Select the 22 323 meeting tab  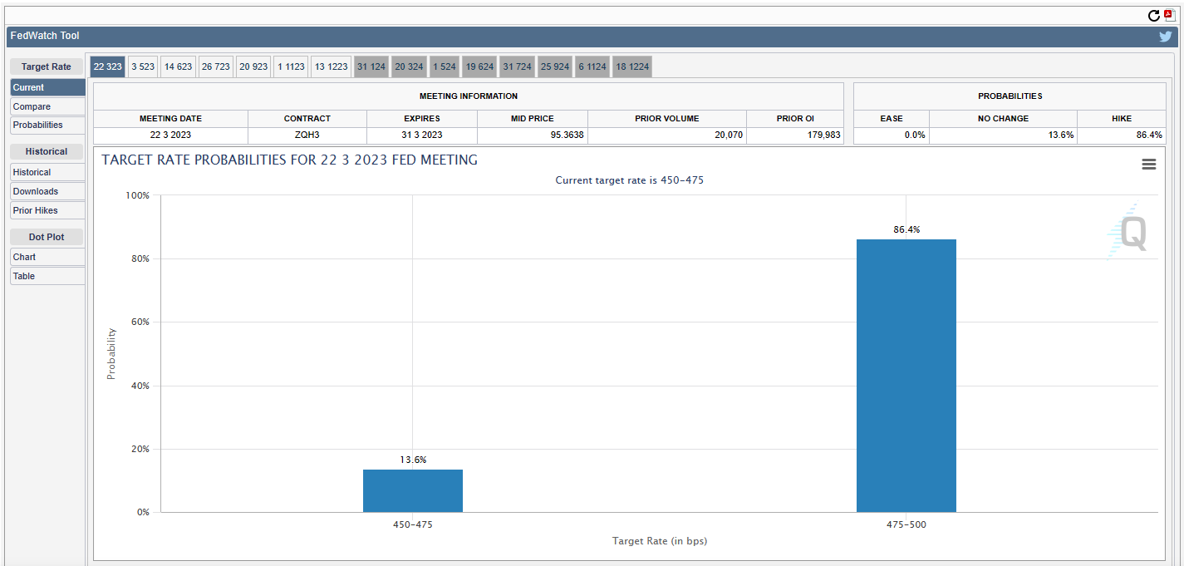(x=107, y=66)
